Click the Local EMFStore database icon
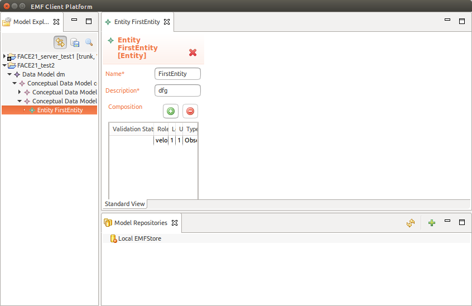The width and height of the screenshot is (472, 306). click(113, 238)
